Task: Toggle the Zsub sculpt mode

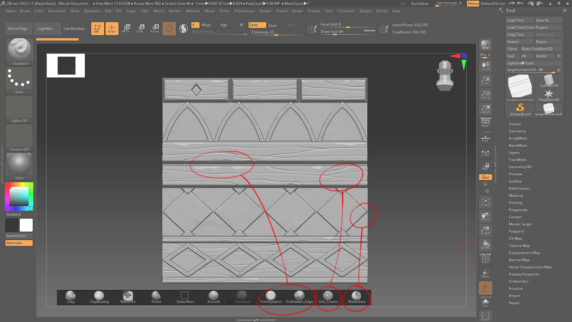Action: 272,25
